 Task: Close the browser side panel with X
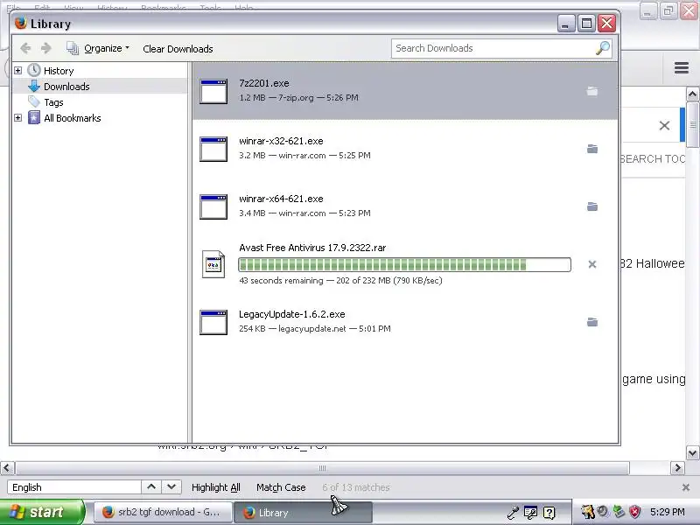(x=664, y=125)
